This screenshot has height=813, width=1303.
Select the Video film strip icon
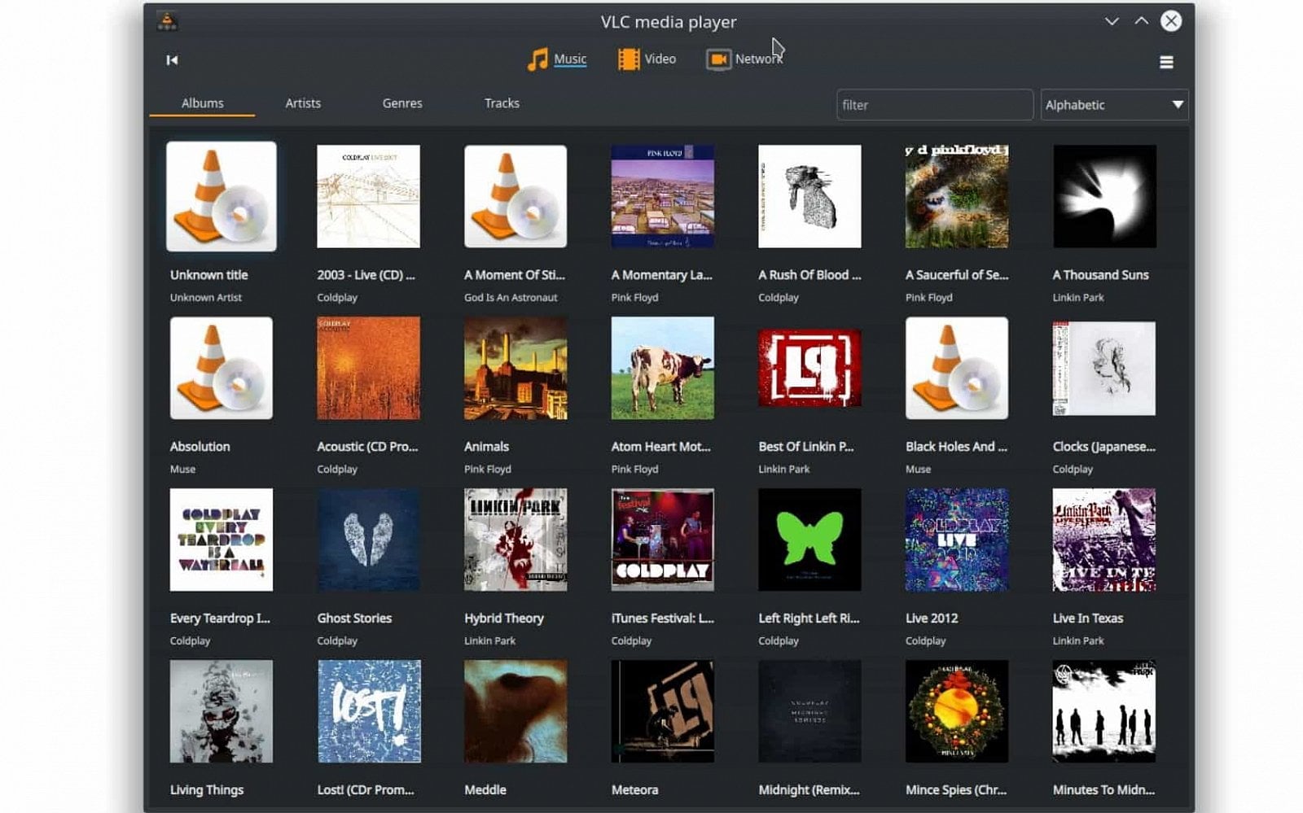tap(629, 59)
